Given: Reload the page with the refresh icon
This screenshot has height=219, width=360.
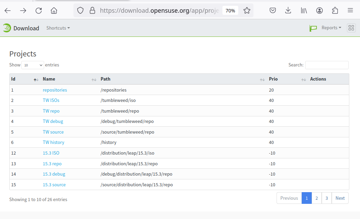Looking at the screenshot, I should (39, 11).
